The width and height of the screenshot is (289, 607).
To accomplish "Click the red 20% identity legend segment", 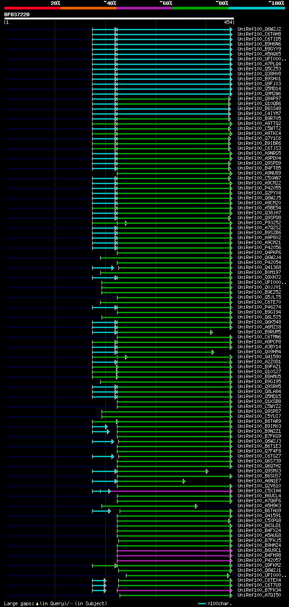I will [32, 8].
